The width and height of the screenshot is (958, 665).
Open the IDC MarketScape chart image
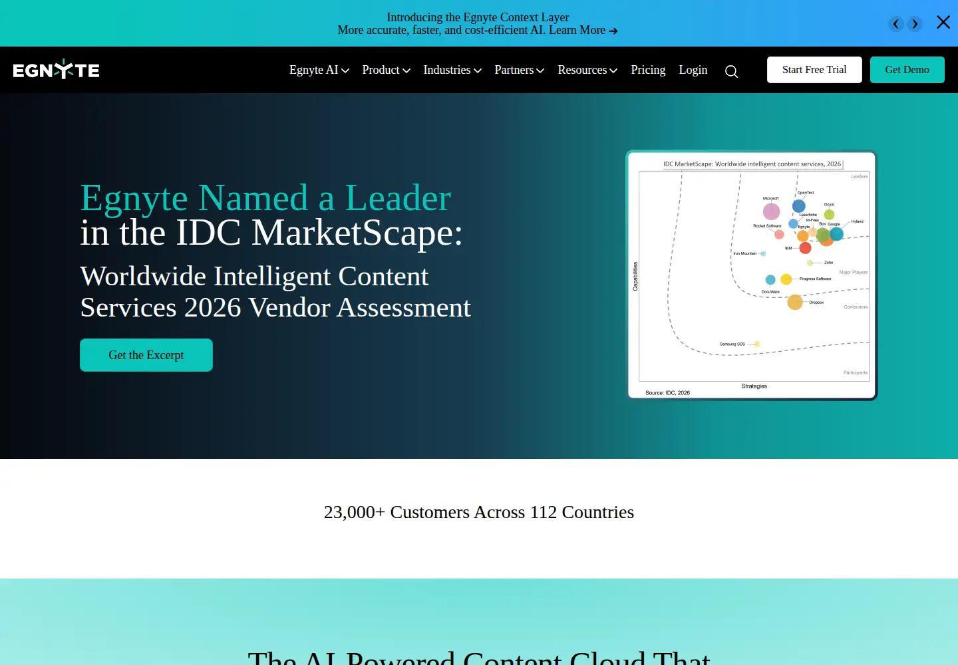click(752, 275)
